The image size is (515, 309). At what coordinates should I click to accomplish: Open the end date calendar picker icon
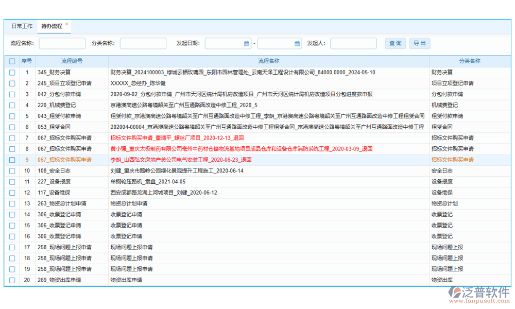297,44
